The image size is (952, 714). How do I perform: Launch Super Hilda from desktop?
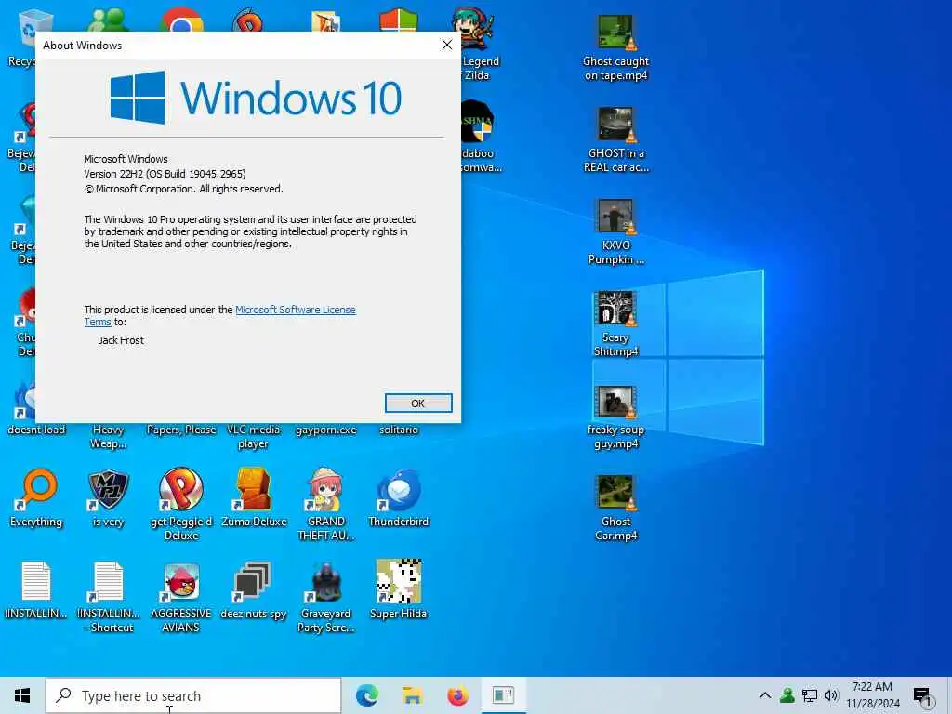click(398, 590)
